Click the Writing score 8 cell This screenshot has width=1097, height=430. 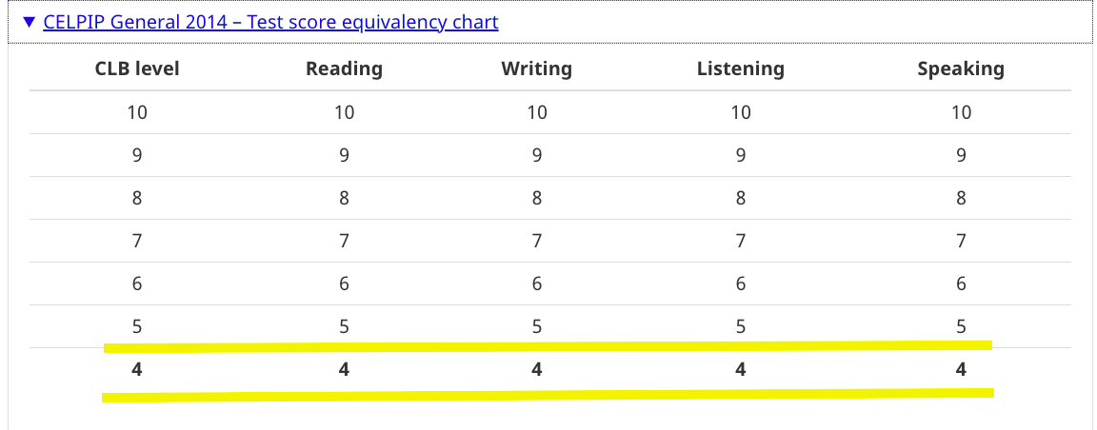click(537, 198)
